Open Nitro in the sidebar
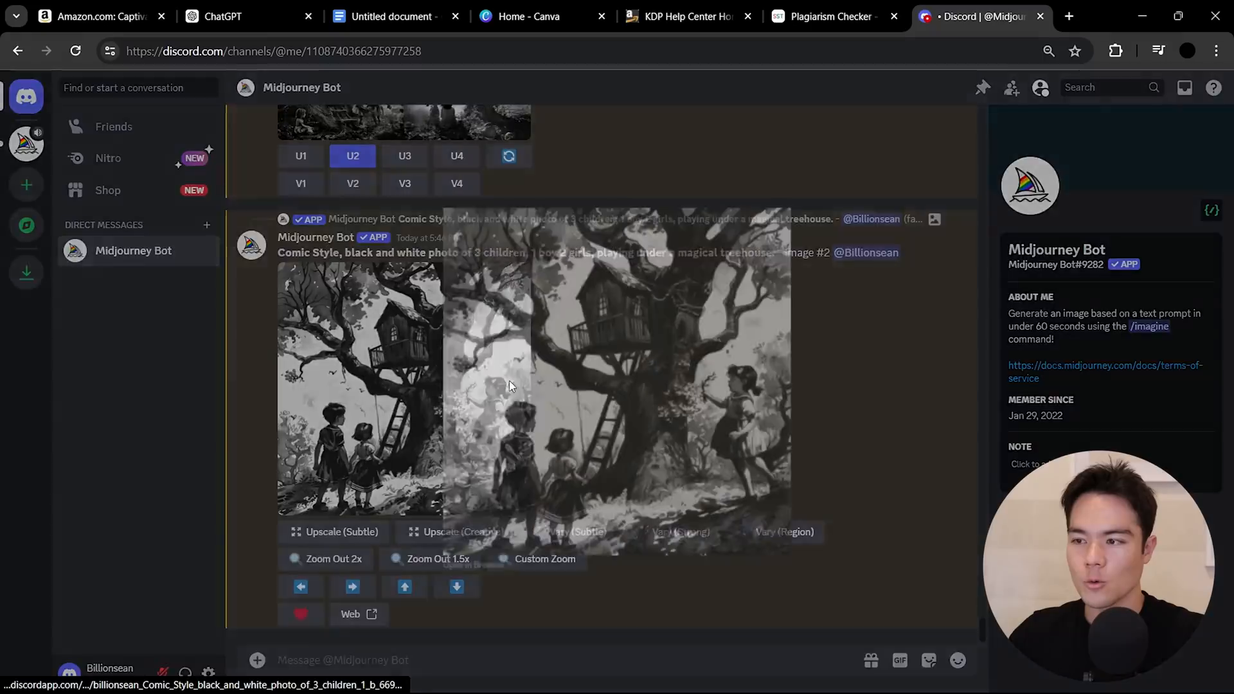 (139, 158)
